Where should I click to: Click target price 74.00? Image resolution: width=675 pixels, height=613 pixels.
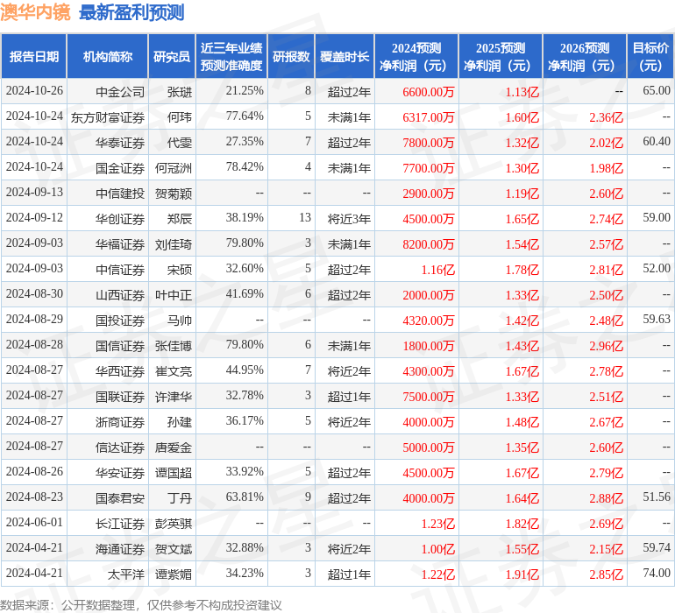point(657,573)
